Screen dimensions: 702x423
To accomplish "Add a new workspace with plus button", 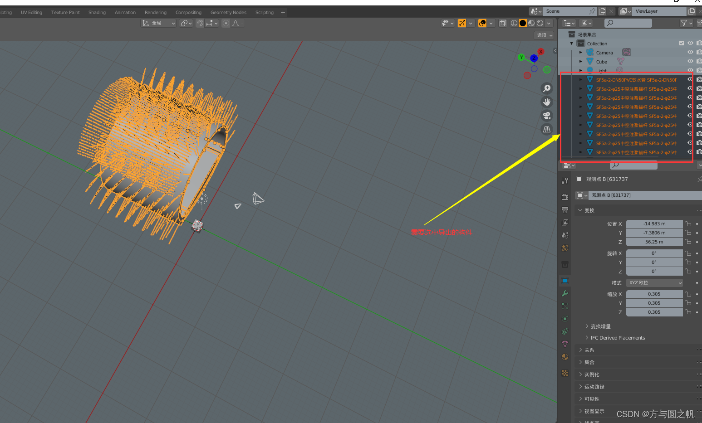I will coord(283,13).
